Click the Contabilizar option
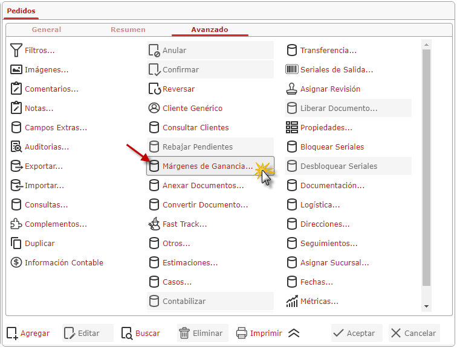The width and height of the screenshot is (457, 348). click(x=210, y=301)
